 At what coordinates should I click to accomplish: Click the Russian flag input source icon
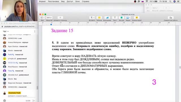tap(143, 1)
